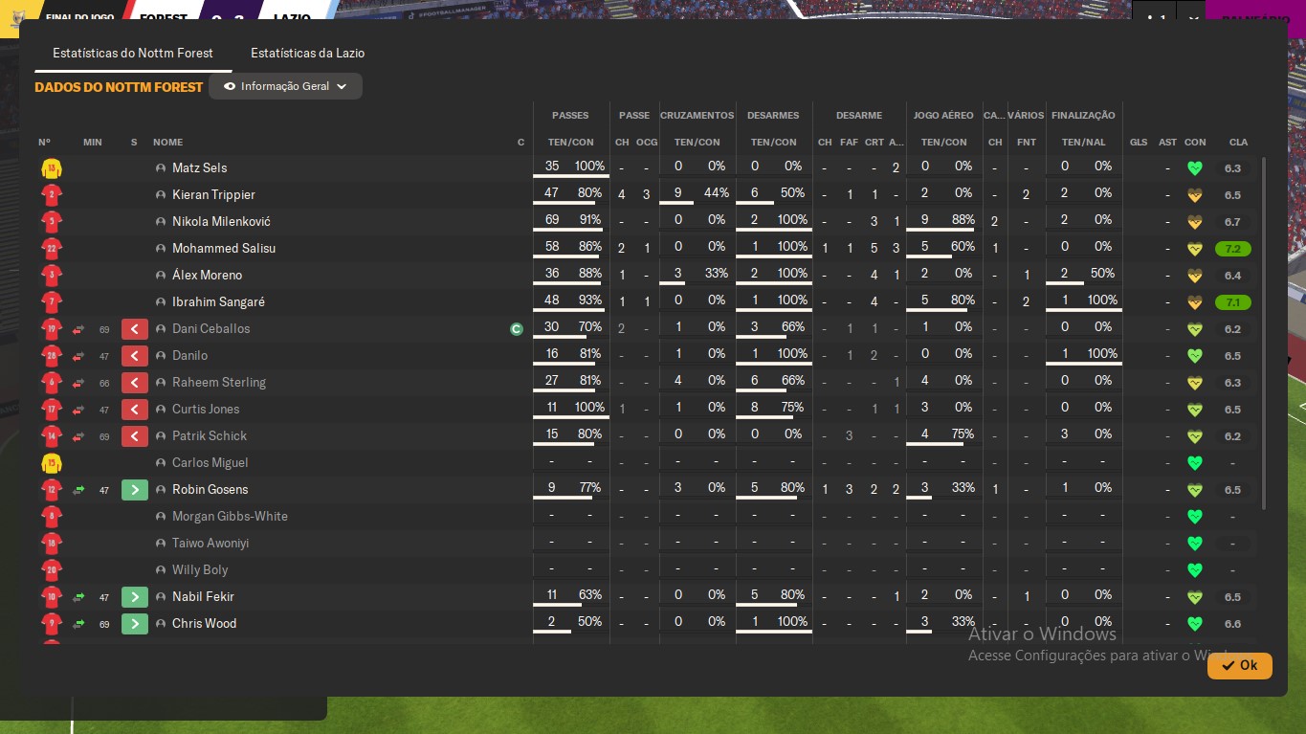Click Carlos Miguel's yellow shirt icon
The width and height of the screenshot is (1306, 734).
point(52,463)
